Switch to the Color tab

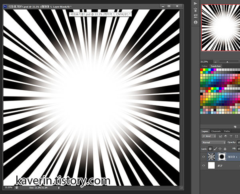click(204, 66)
